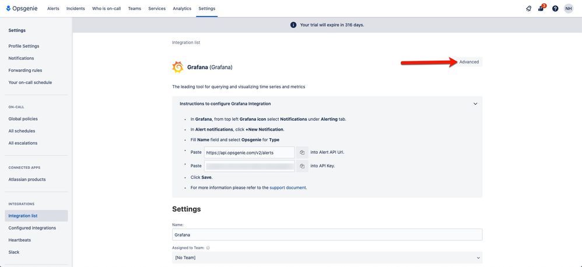Click the Opsgenie logo
Viewport: 582px width, 267px height.
click(22, 8)
